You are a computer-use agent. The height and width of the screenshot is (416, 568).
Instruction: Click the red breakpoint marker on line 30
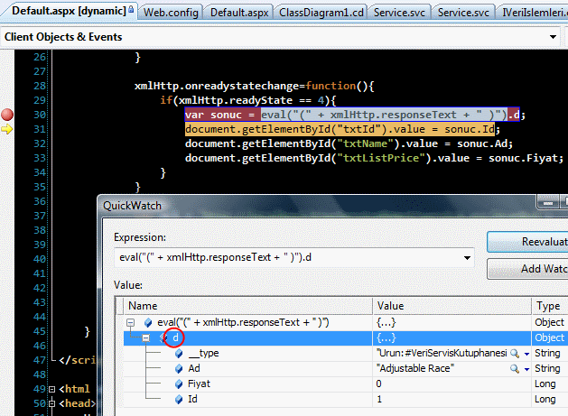point(9,115)
